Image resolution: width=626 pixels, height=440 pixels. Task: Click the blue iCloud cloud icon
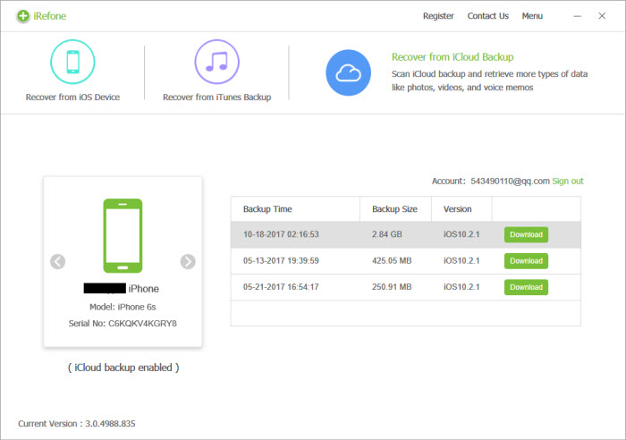pyautogui.click(x=348, y=72)
